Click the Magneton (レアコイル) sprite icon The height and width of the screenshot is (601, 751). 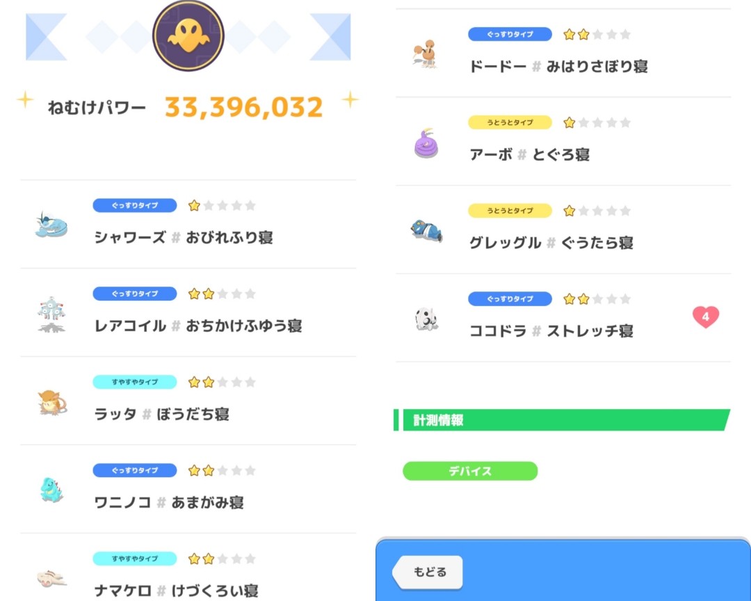pos(51,314)
